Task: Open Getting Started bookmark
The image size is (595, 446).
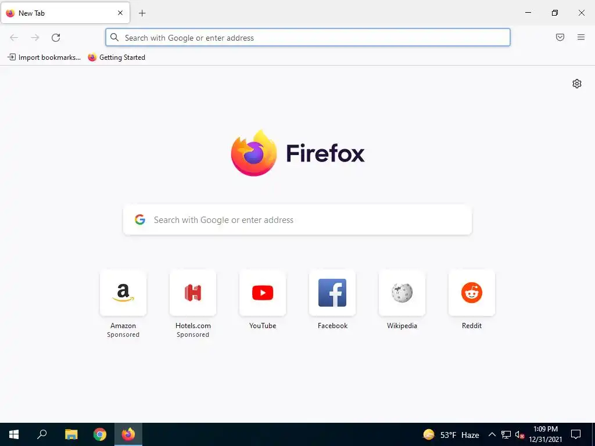Action: [116, 57]
